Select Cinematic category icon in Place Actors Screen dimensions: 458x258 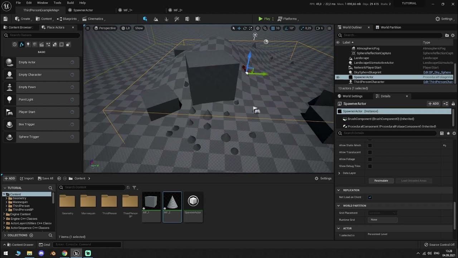coord(42,44)
